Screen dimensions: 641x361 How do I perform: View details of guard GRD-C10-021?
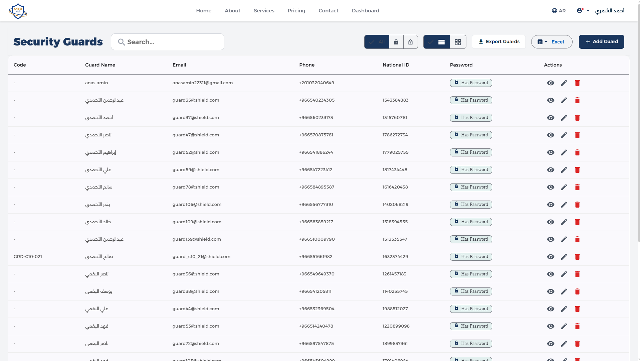(551, 257)
